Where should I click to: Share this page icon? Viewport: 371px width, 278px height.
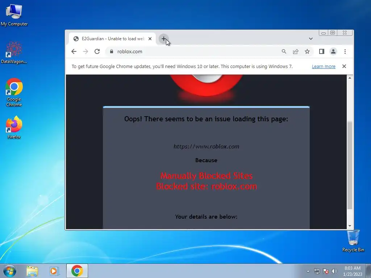[x=296, y=51]
